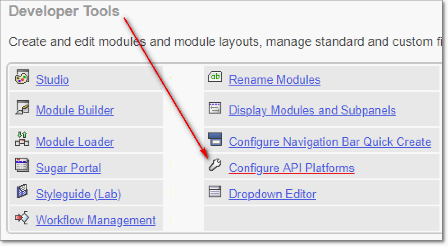Open the Configure API Platforms link

[x=292, y=168]
